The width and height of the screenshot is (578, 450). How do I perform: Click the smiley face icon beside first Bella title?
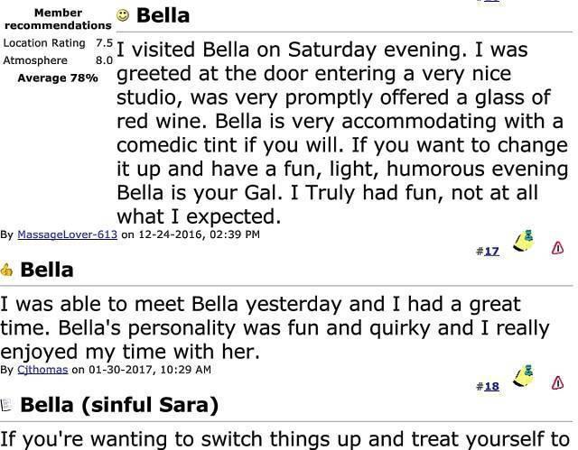pos(124,15)
